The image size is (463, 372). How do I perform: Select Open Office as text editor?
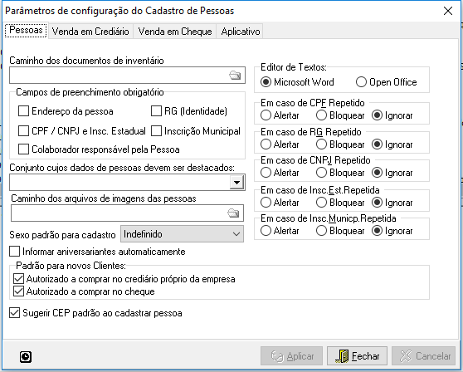pyautogui.click(x=361, y=82)
